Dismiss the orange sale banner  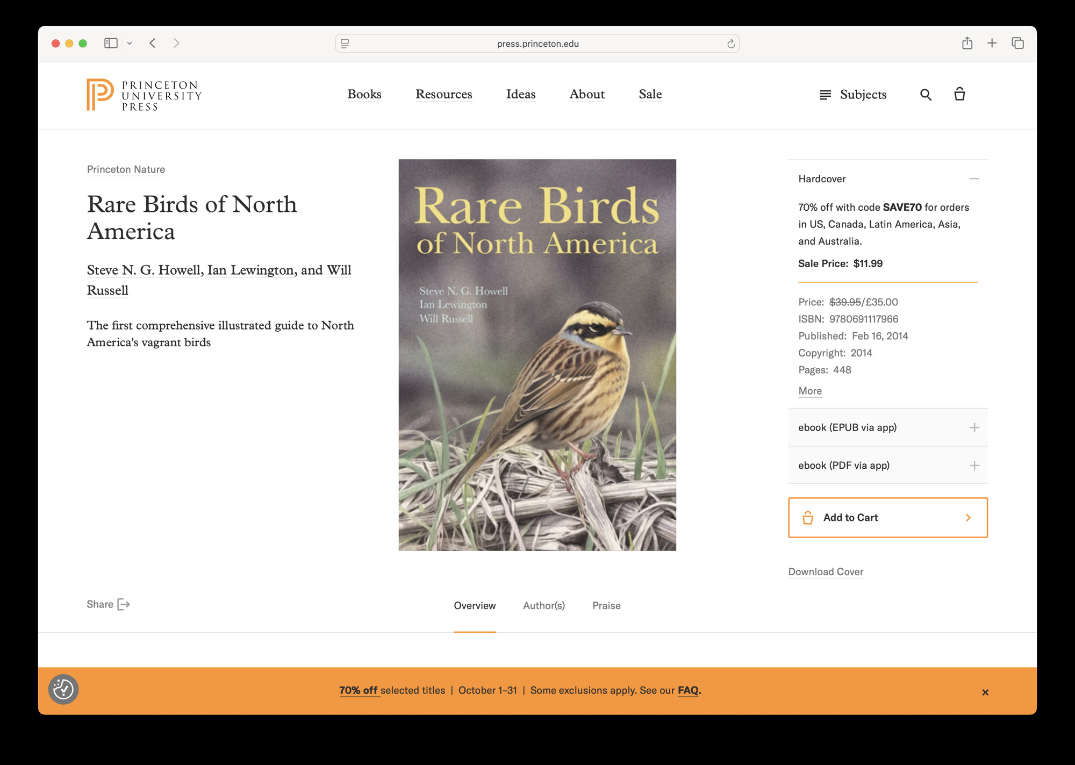(x=985, y=692)
